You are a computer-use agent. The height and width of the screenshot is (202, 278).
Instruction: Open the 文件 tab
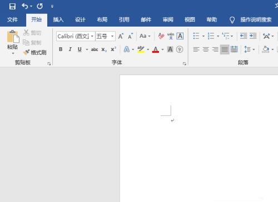click(12, 19)
